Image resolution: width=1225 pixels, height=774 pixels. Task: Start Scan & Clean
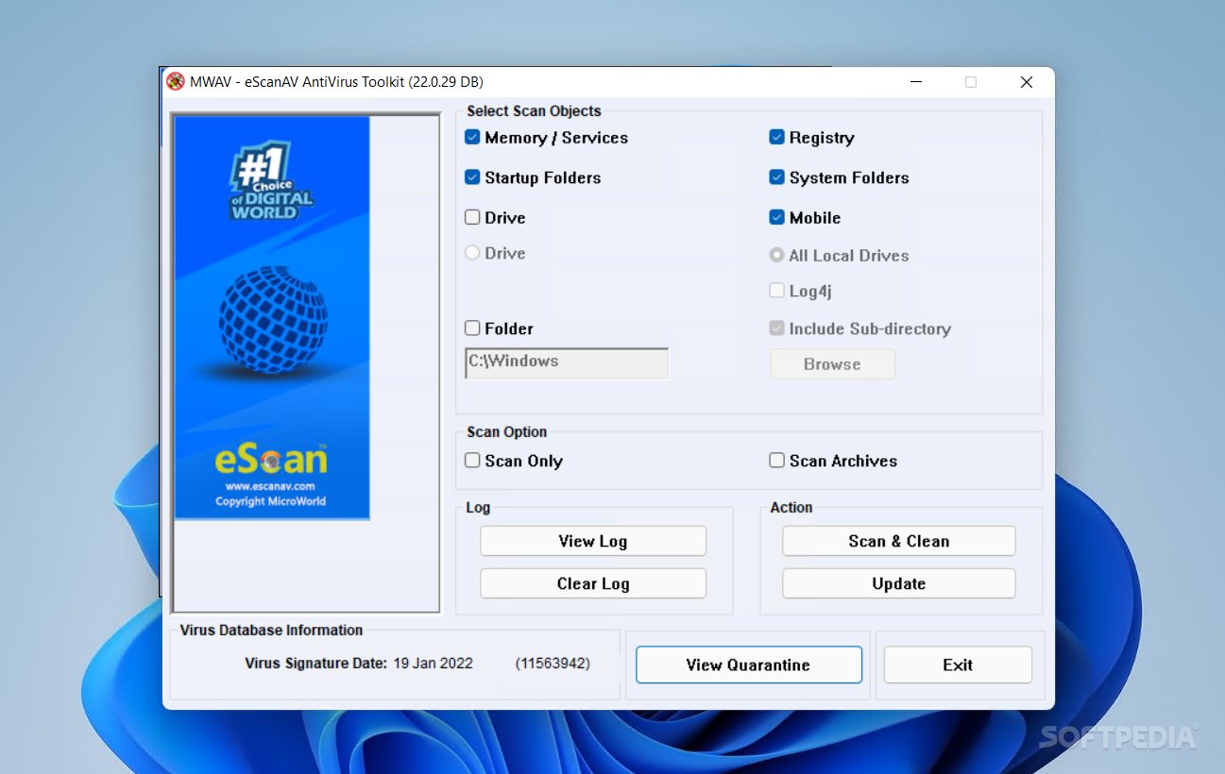[899, 541]
